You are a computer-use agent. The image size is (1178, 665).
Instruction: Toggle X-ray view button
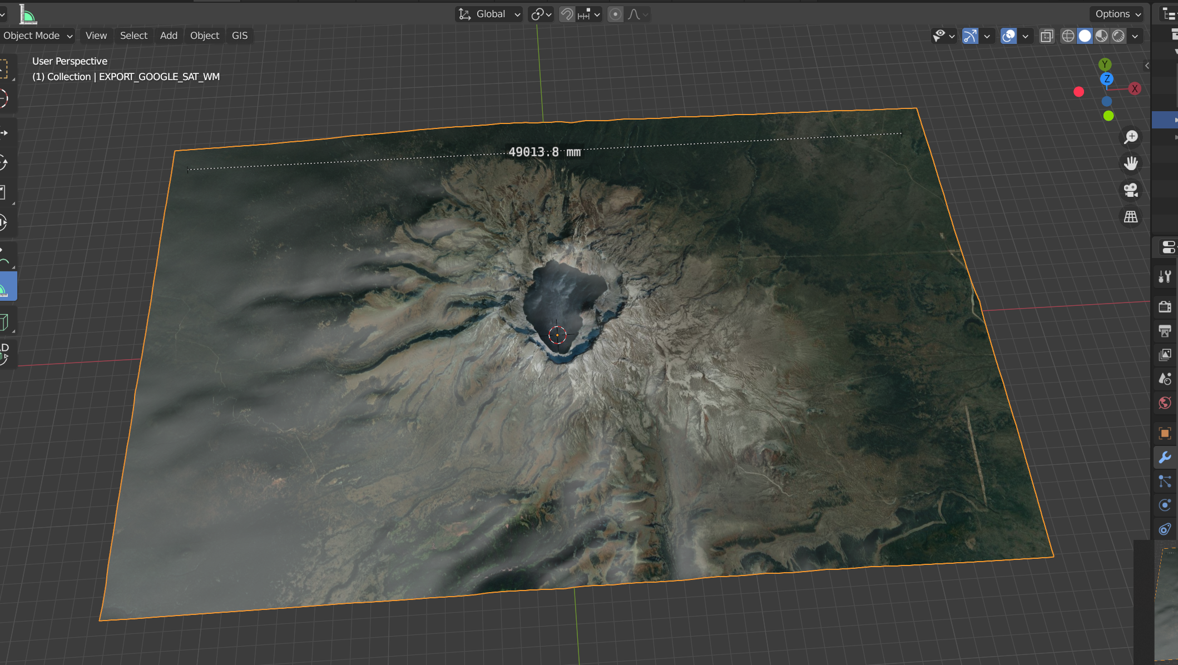pyautogui.click(x=1047, y=36)
